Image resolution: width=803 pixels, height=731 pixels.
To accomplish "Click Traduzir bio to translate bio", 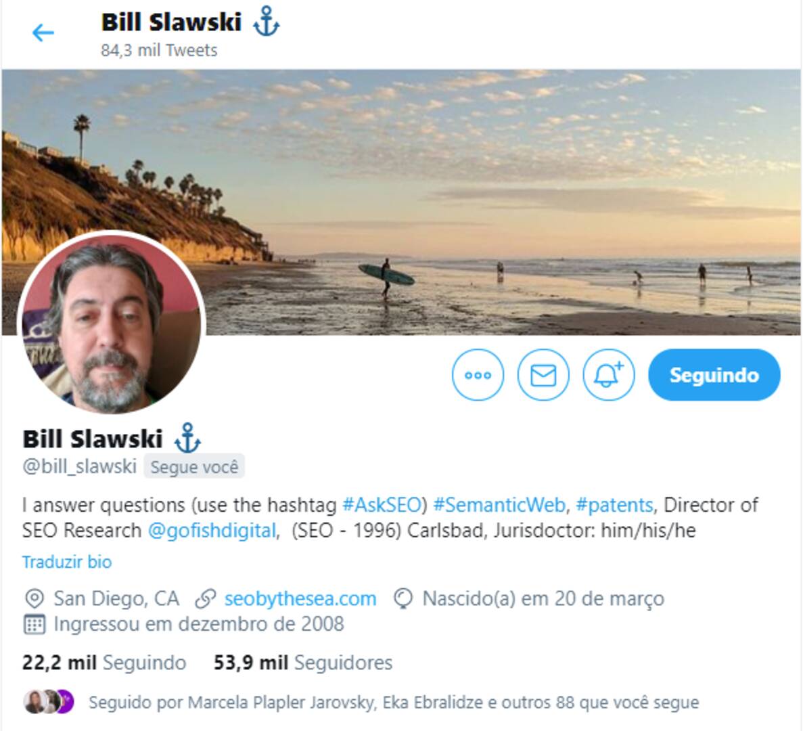I will [67, 562].
